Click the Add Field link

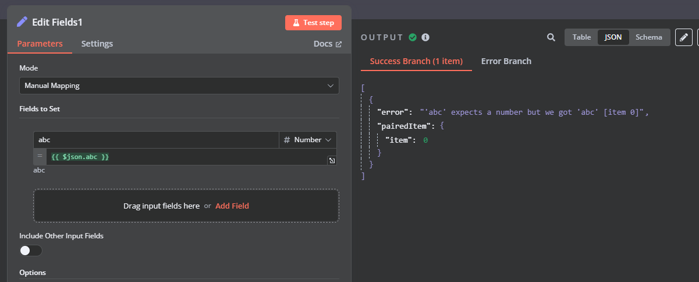pyautogui.click(x=232, y=206)
